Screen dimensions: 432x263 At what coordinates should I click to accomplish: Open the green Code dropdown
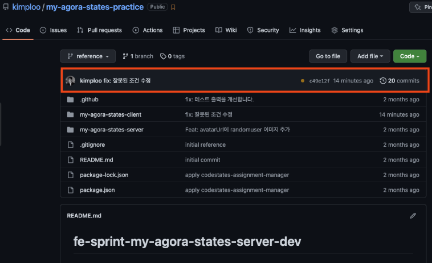(x=410, y=56)
